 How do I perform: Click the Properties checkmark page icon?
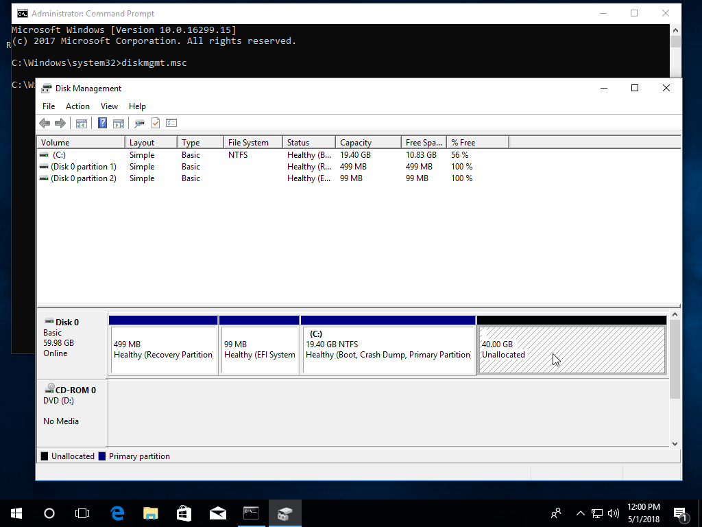click(156, 123)
